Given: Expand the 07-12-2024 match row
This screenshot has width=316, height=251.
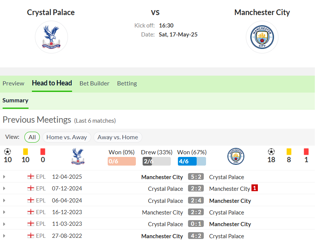Looking at the screenshot, I should click(4, 189).
